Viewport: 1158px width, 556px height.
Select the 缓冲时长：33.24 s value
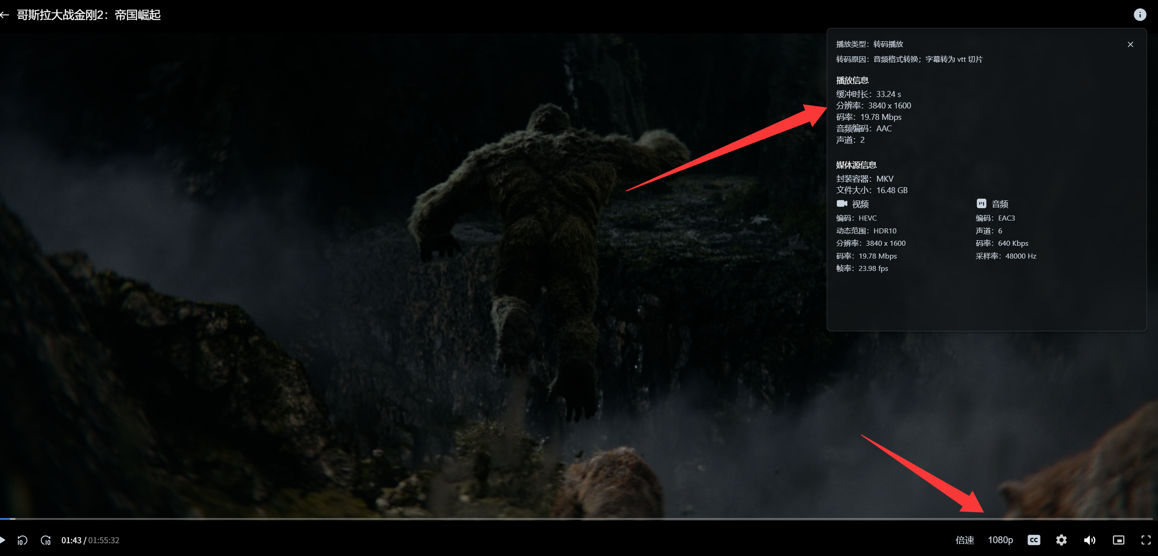click(868, 94)
